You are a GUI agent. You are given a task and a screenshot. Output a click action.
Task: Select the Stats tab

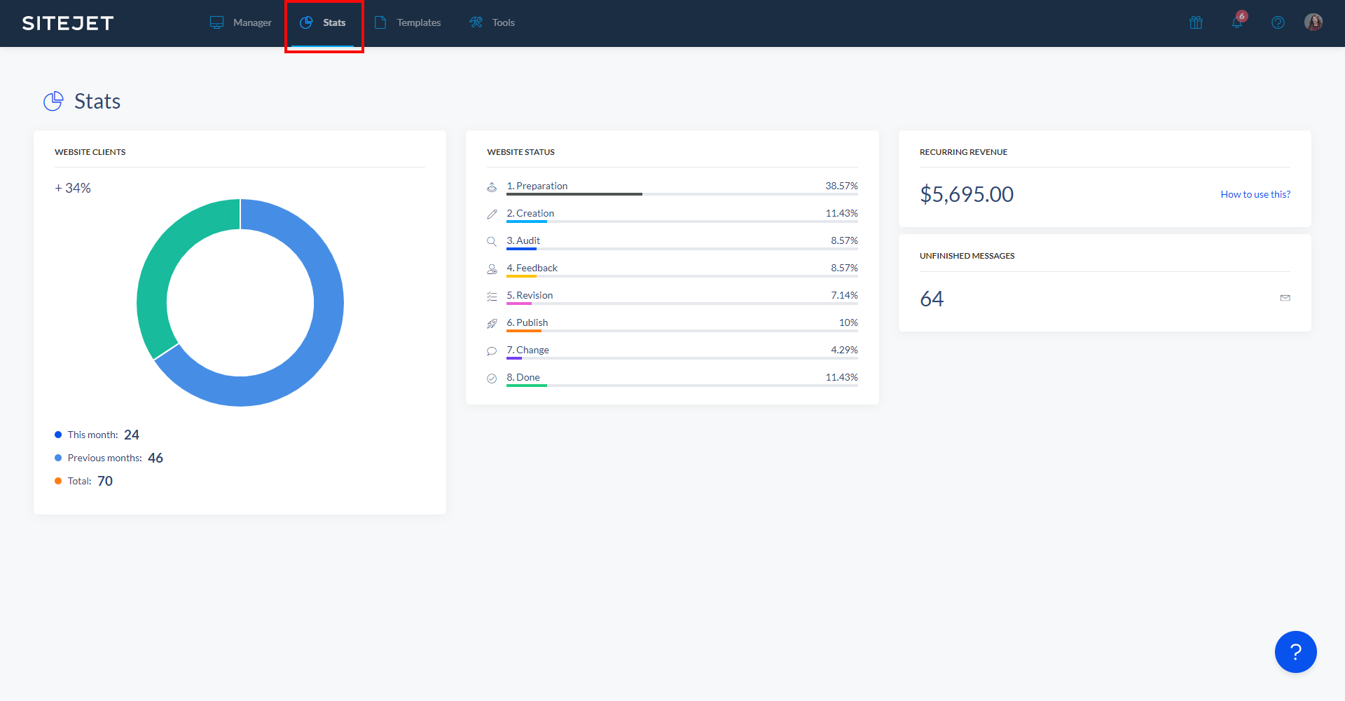click(x=324, y=22)
